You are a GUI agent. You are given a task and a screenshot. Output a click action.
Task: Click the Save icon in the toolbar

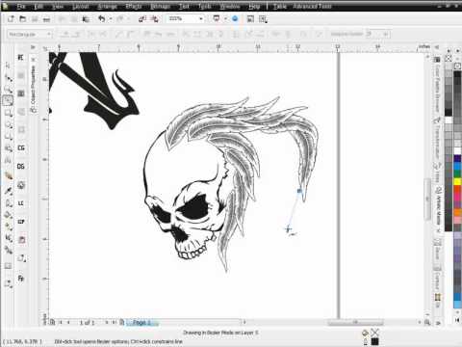[x=35, y=19]
